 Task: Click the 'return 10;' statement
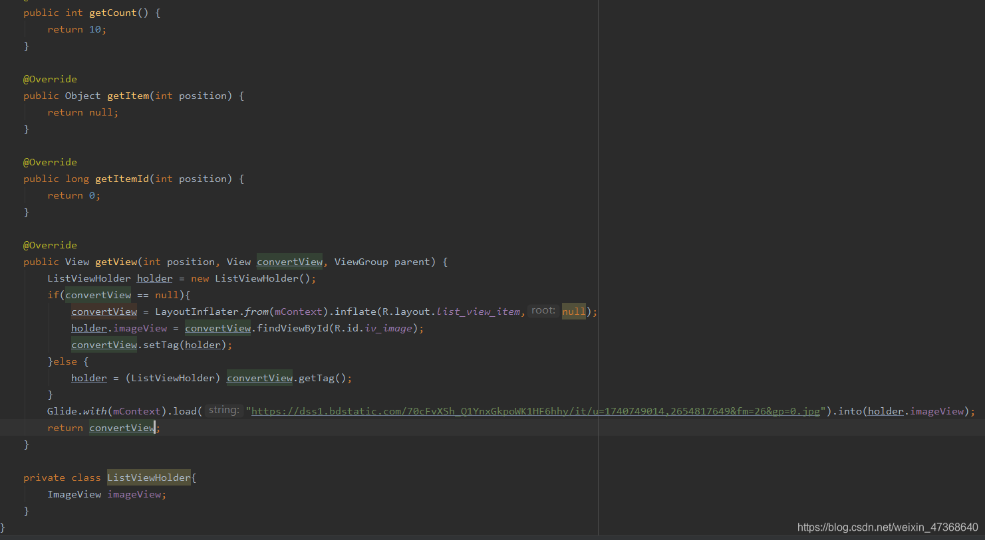76,29
